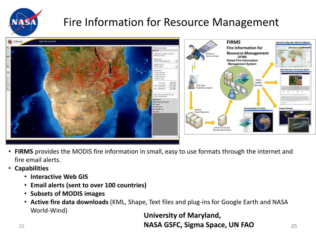
Task: Open the Data source dropdown
Action: (165, 61)
